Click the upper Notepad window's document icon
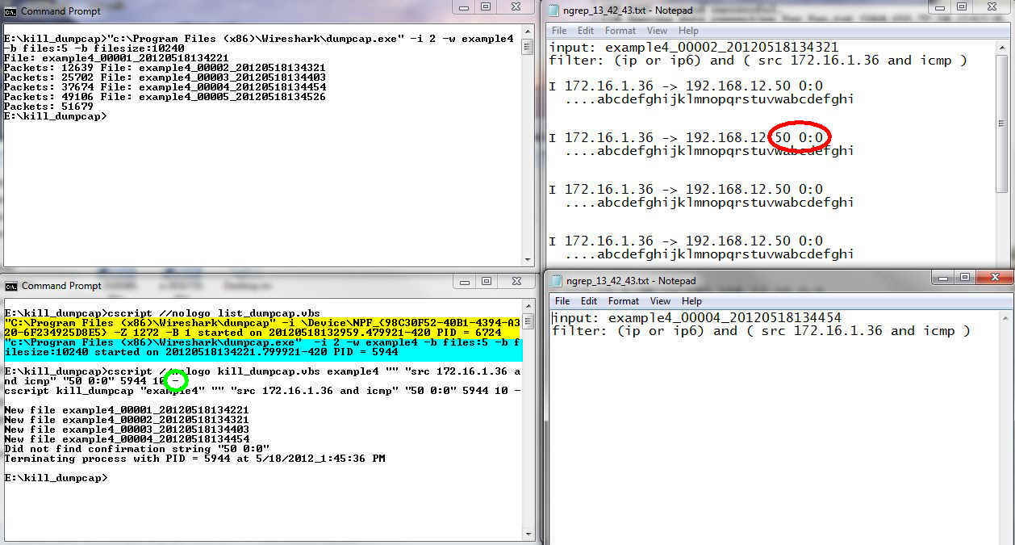The height and width of the screenshot is (545, 1015). point(553,10)
